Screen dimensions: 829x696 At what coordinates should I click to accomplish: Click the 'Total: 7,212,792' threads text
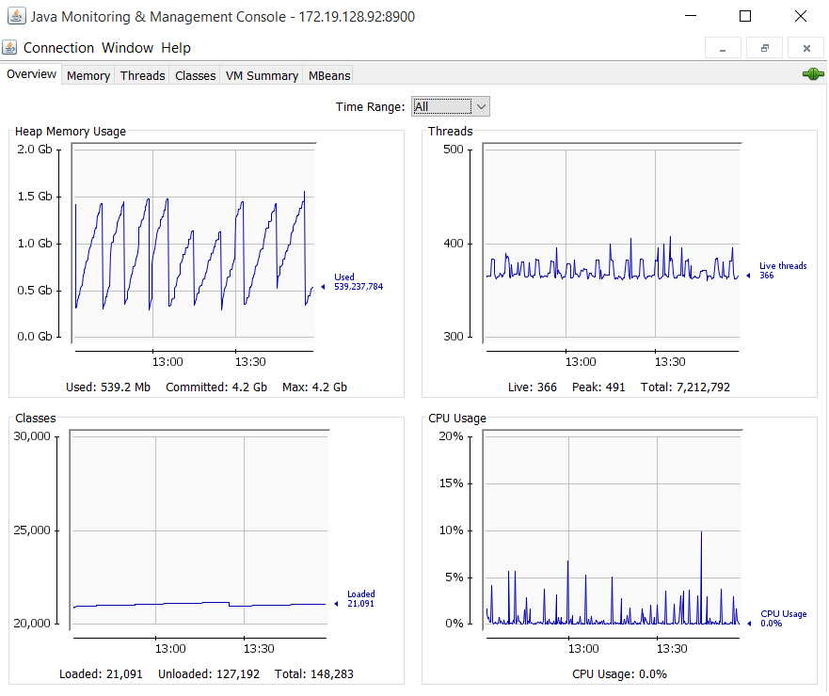tap(685, 387)
